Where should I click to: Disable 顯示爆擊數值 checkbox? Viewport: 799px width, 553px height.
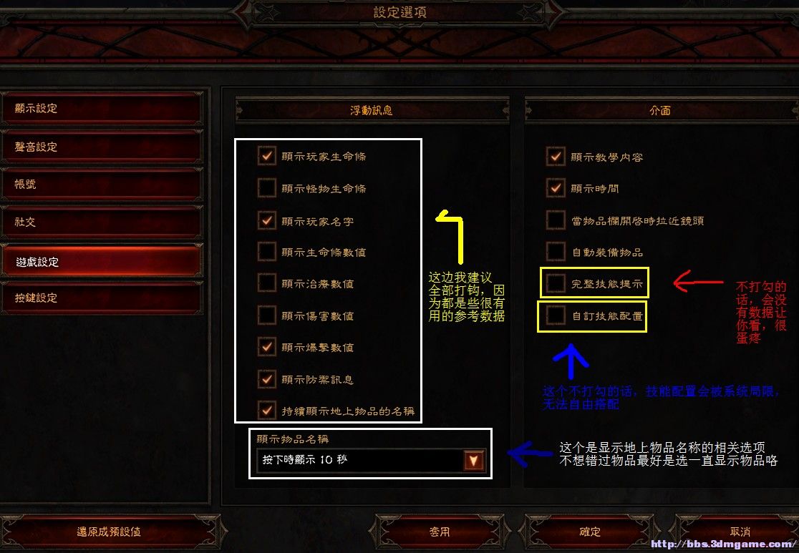point(267,347)
